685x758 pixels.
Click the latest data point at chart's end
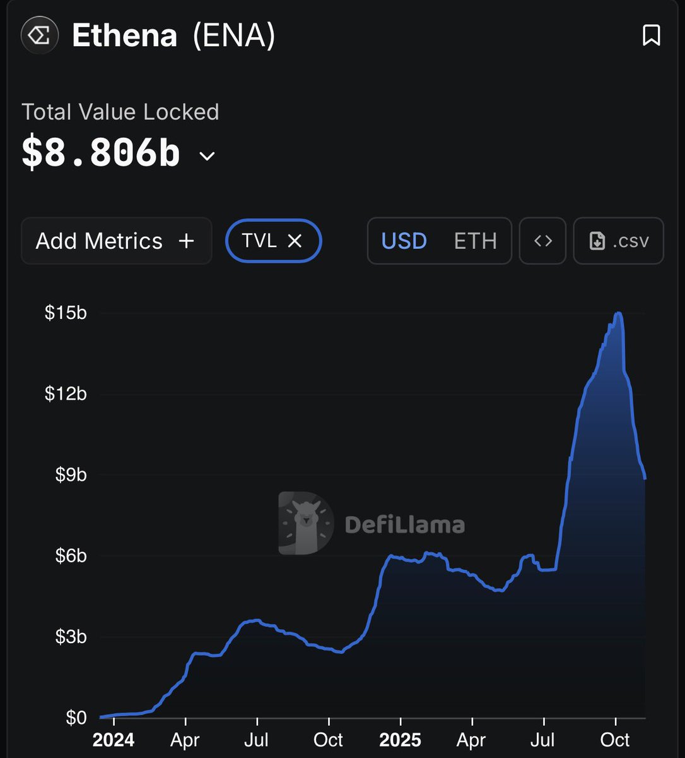click(645, 478)
